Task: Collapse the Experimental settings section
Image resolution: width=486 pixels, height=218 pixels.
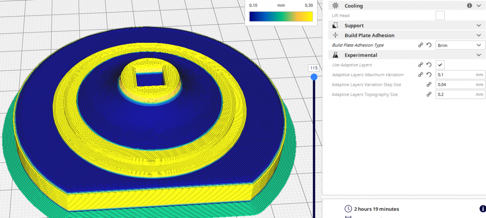Action: tap(479, 55)
